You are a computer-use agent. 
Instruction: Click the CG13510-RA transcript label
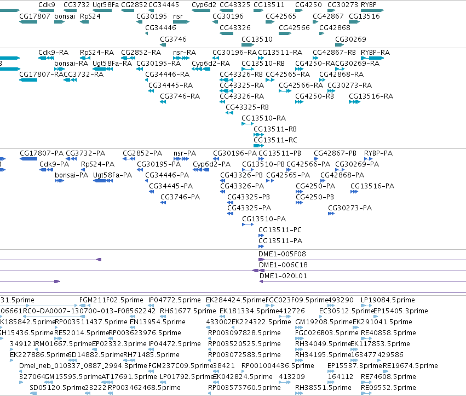tap(264, 118)
